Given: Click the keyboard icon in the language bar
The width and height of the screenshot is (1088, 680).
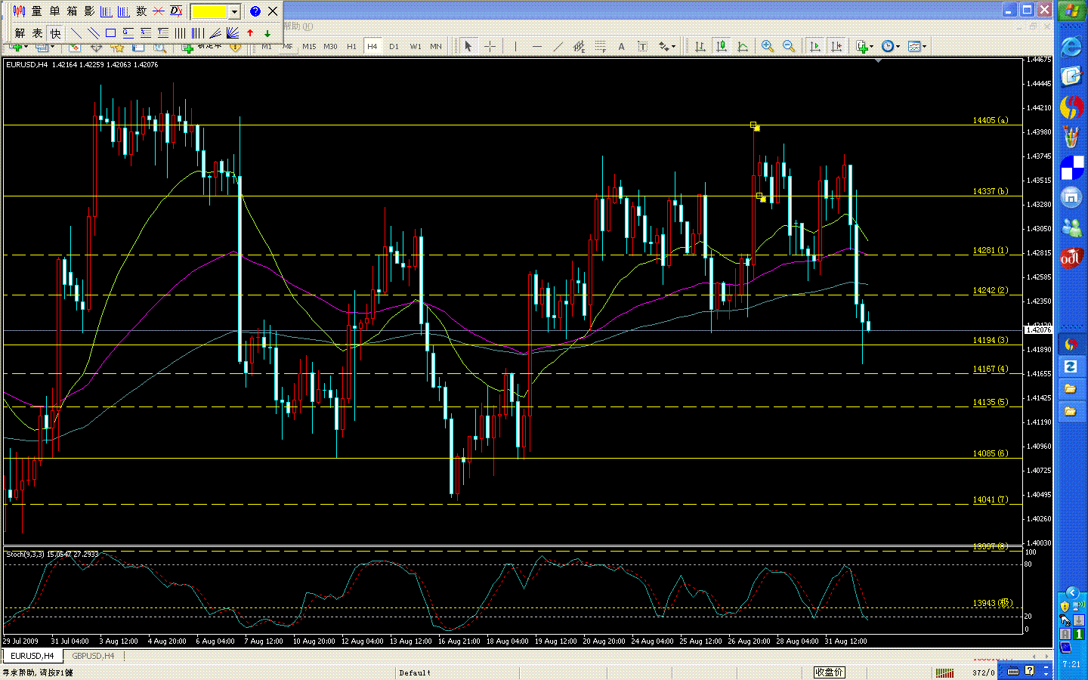Looking at the screenshot, I should pos(1013,671).
